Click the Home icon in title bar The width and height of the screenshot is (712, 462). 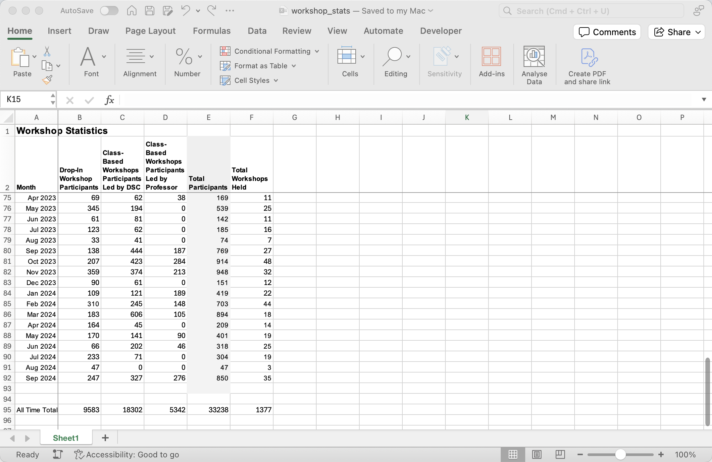point(131,11)
